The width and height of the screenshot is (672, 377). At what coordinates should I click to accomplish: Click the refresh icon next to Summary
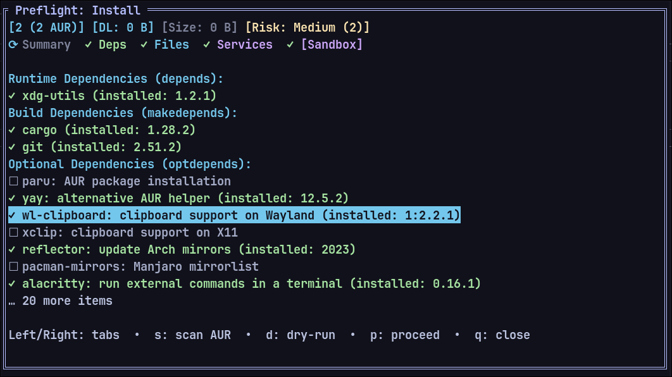13,44
